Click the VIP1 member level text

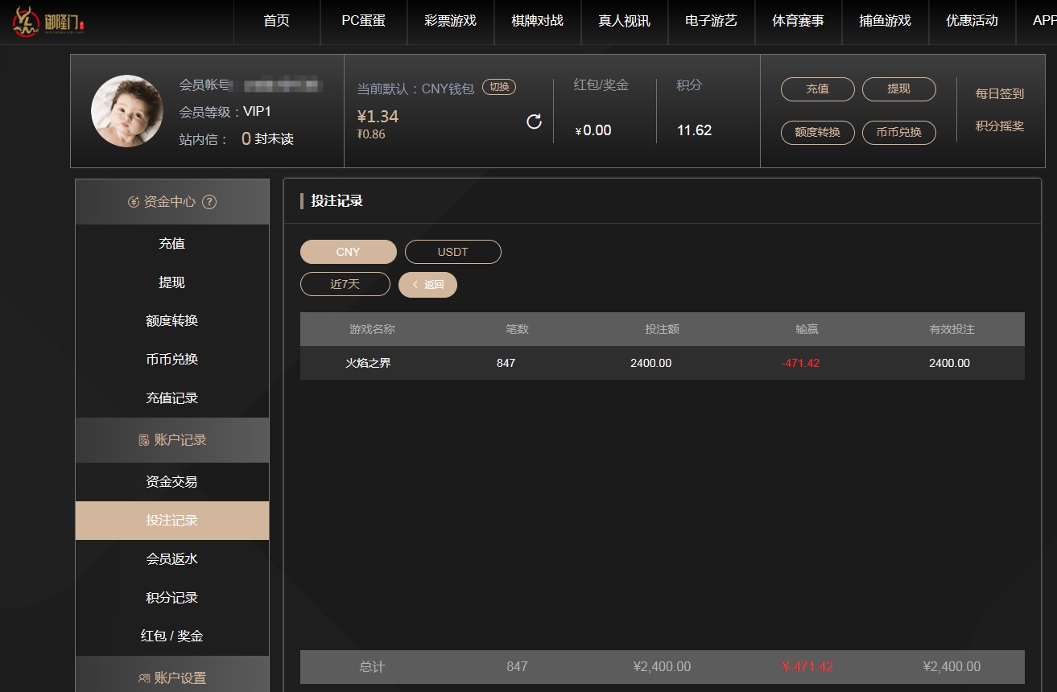click(x=258, y=112)
